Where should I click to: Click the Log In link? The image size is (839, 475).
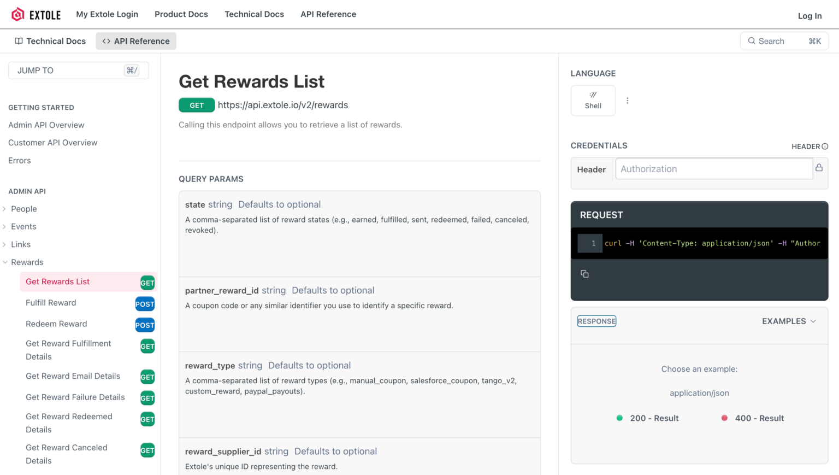click(x=809, y=16)
